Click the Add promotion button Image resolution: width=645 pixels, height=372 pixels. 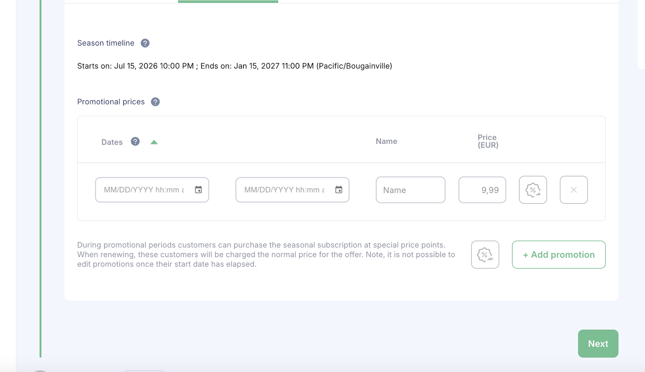[x=559, y=255]
